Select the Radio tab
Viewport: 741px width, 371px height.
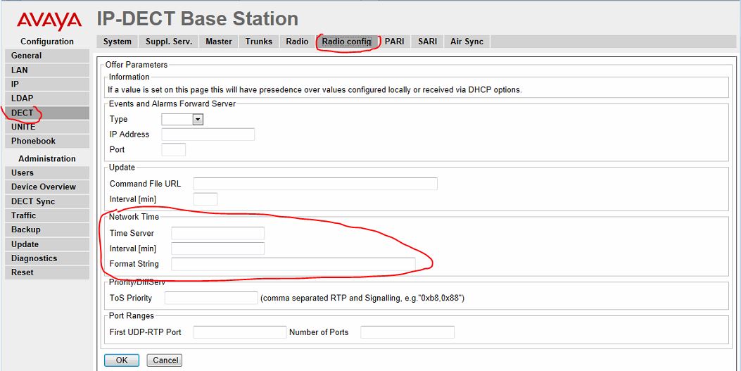pyautogui.click(x=297, y=42)
